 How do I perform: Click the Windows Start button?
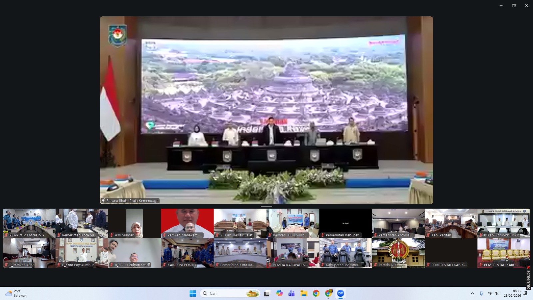pos(193,293)
